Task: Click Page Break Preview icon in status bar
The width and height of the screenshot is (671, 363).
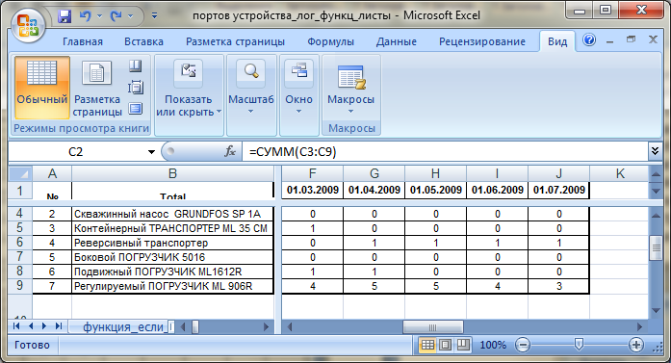Action: coord(463,345)
